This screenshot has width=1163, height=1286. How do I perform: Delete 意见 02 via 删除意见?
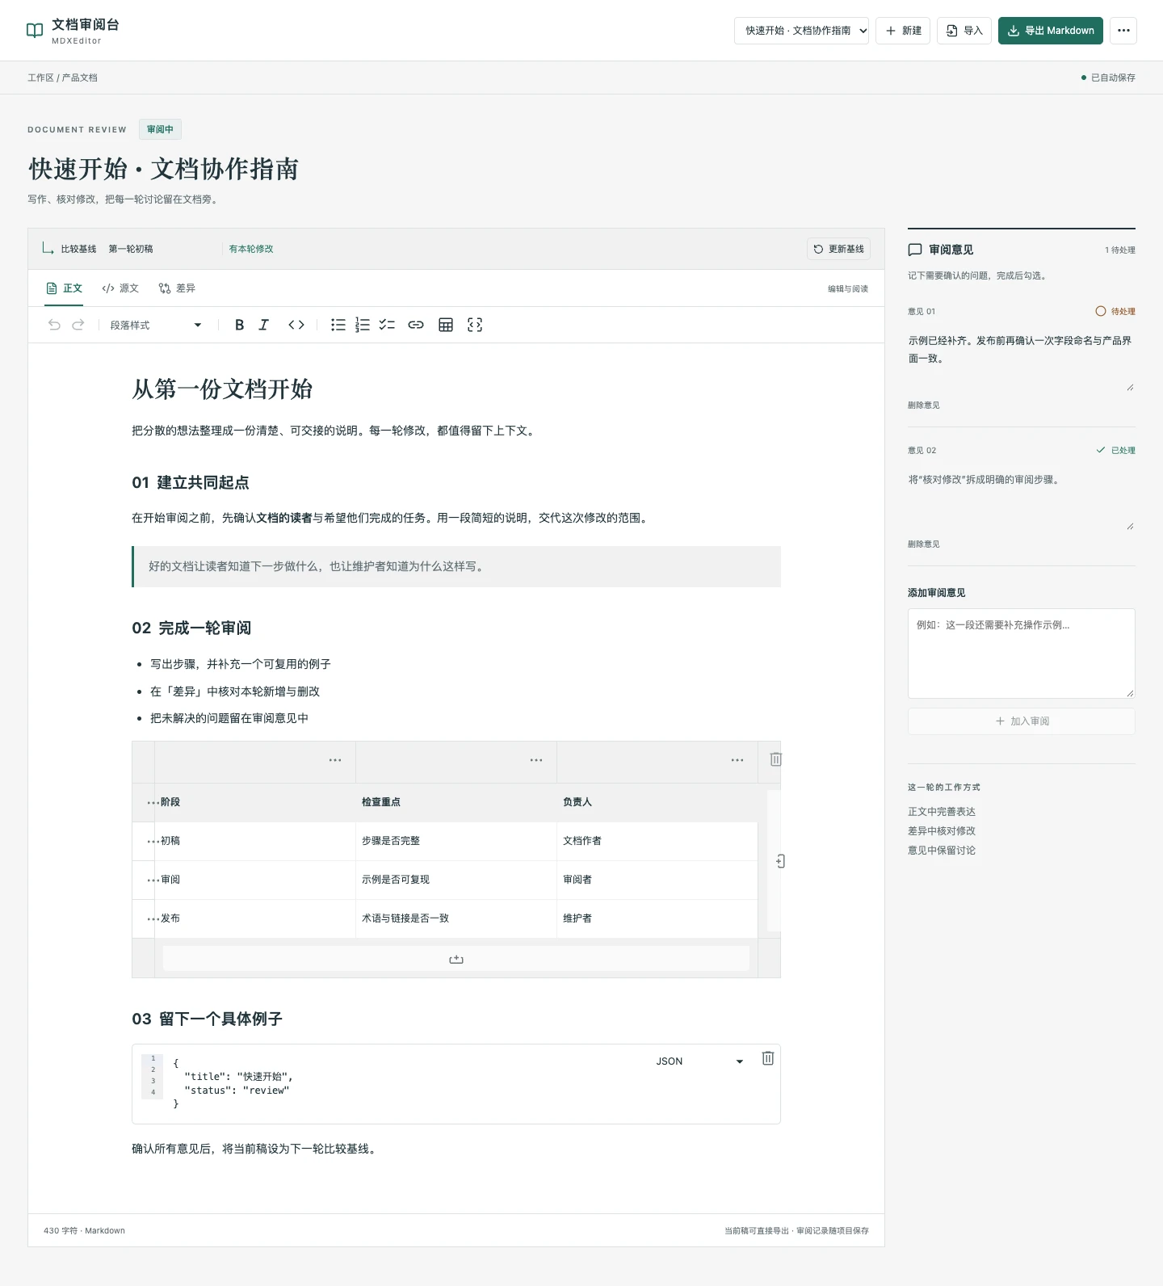[924, 544]
